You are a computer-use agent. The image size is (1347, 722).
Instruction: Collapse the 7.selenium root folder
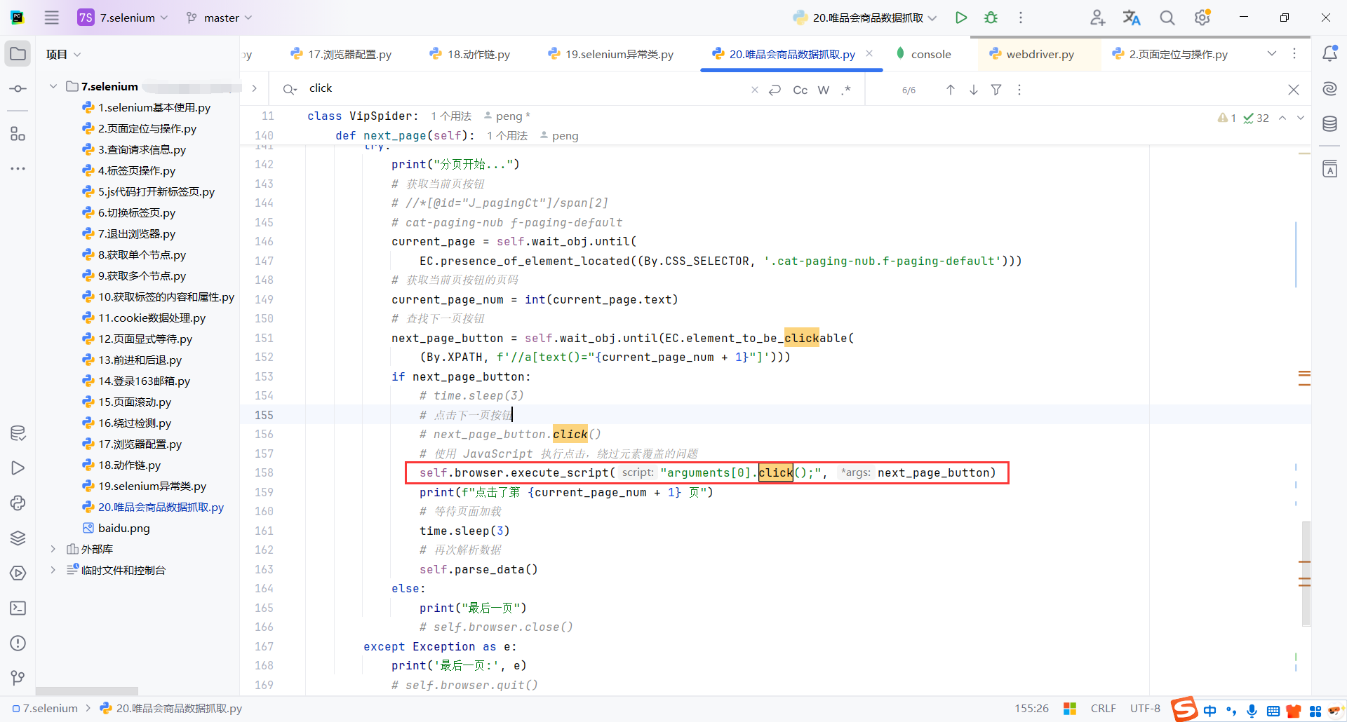(x=53, y=86)
